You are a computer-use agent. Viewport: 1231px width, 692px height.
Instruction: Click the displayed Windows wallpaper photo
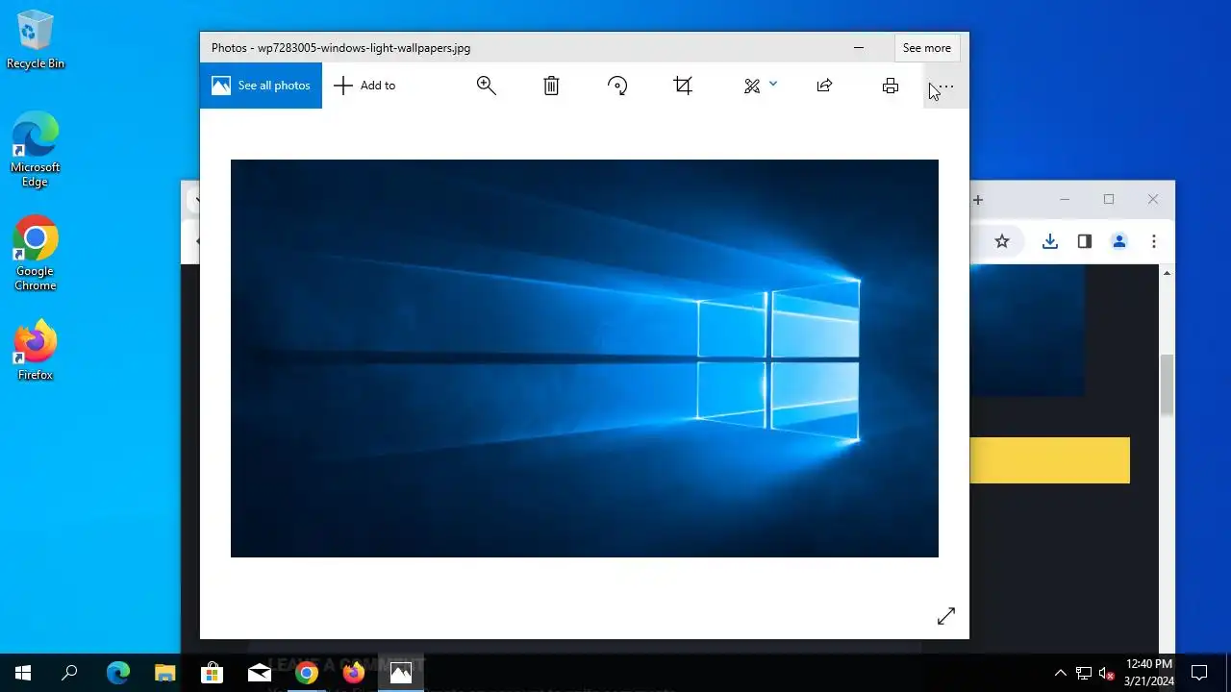tap(585, 358)
